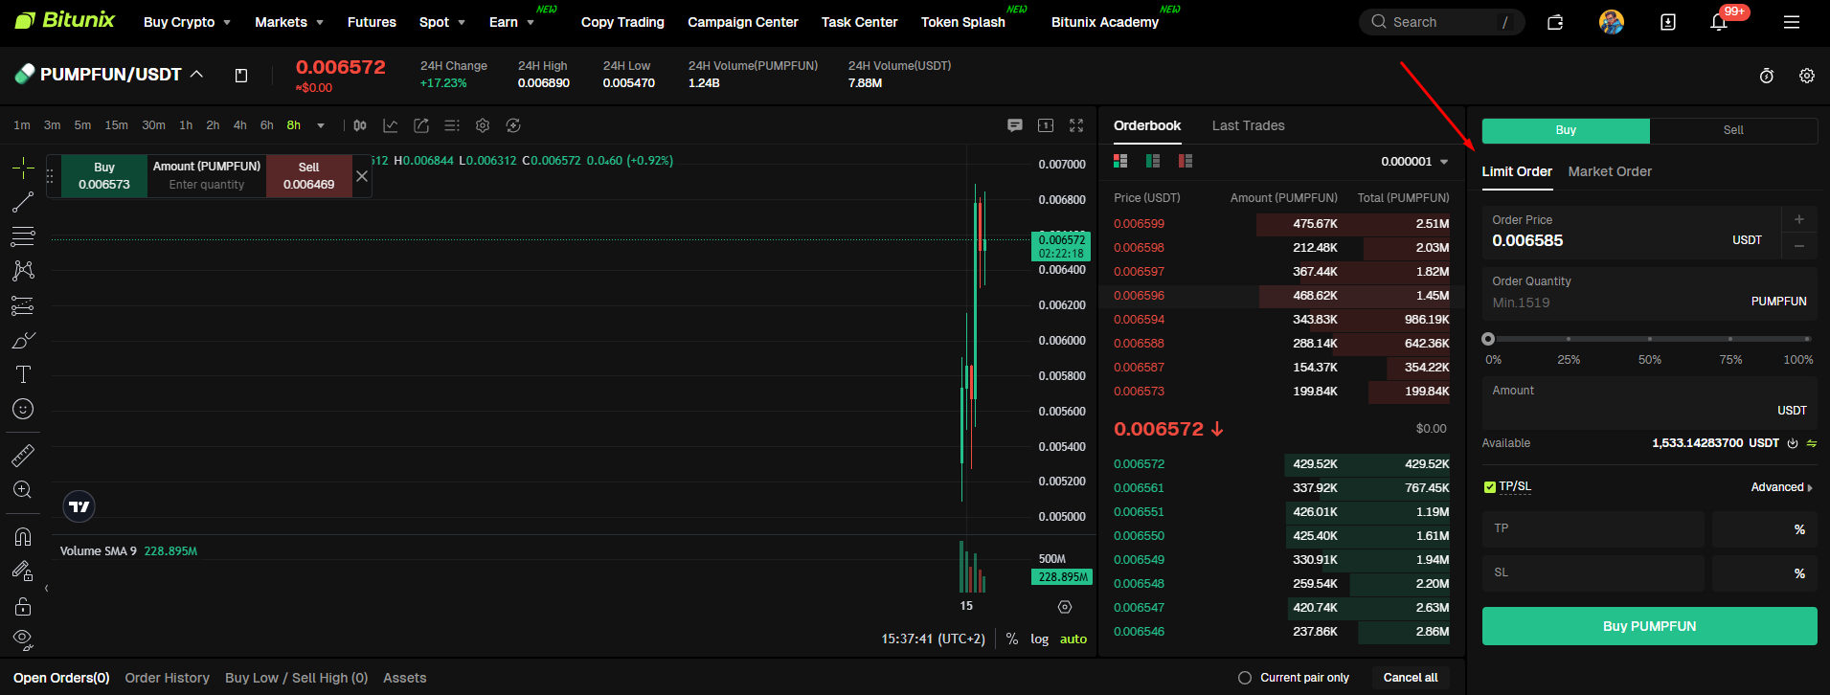Screen dimensions: 1830x695
Task: Open the timer icon near settings
Action: tap(1767, 76)
